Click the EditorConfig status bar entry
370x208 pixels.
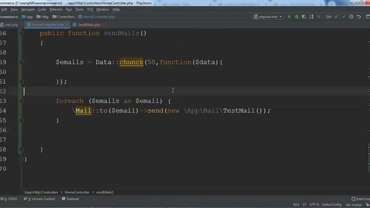pos(332,205)
